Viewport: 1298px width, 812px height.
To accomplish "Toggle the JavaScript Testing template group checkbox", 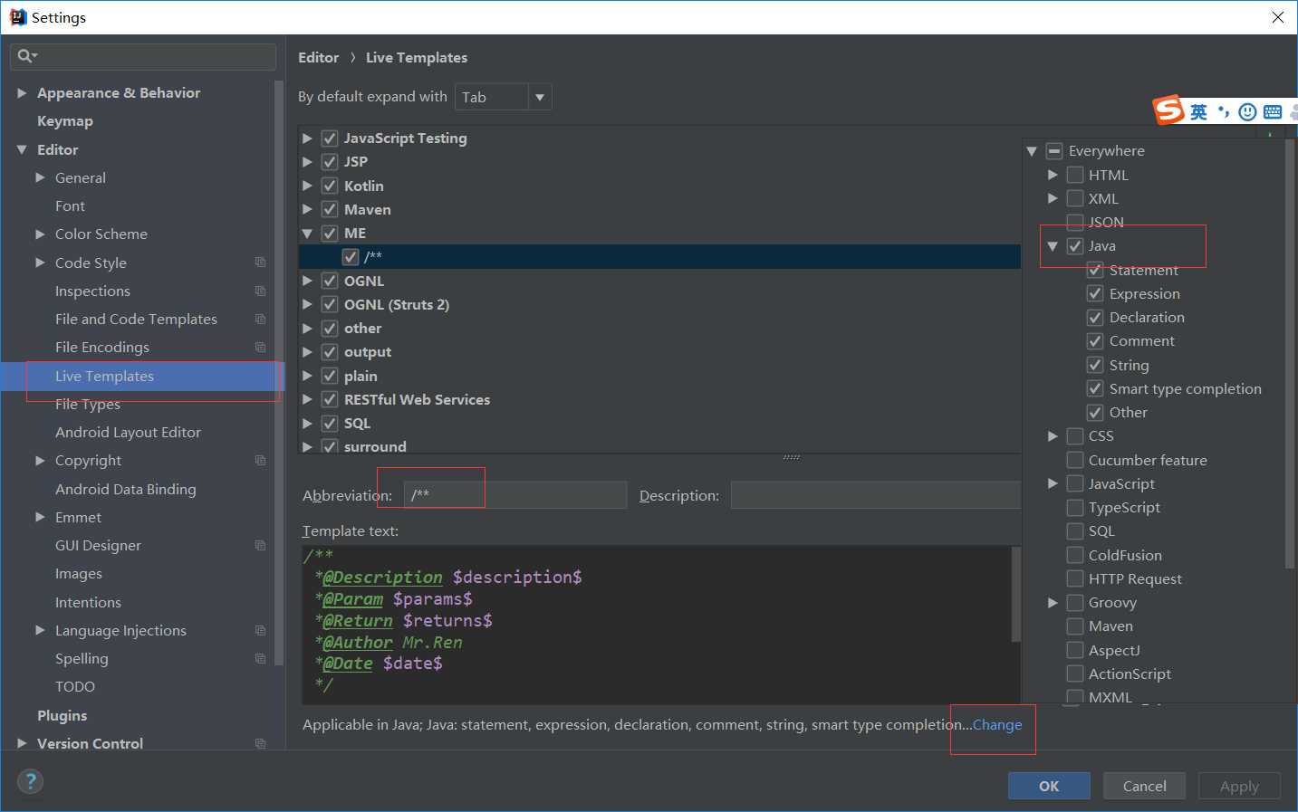I will [x=330, y=139].
